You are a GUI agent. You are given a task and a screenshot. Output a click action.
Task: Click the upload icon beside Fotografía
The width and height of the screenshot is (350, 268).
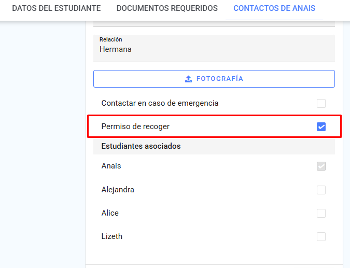point(188,79)
